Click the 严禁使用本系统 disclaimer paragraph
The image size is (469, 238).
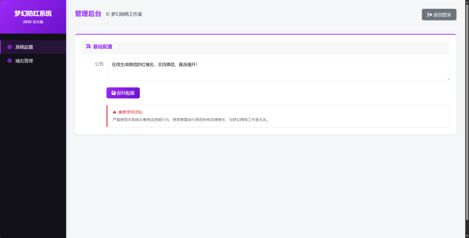(190, 120)
